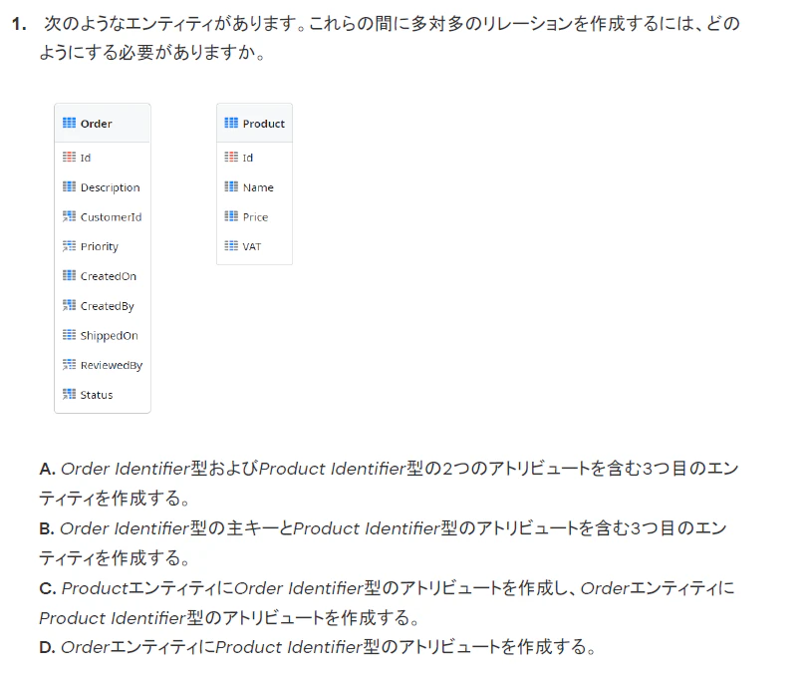Select the Priority attribute text
This screenshot has width=802, height=680.
point(100,247)
